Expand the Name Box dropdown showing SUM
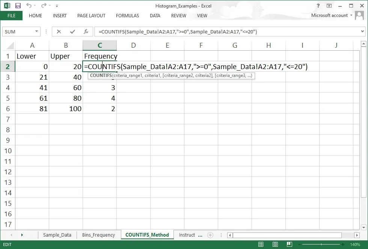The image size is (368, 249). [37, 32]
